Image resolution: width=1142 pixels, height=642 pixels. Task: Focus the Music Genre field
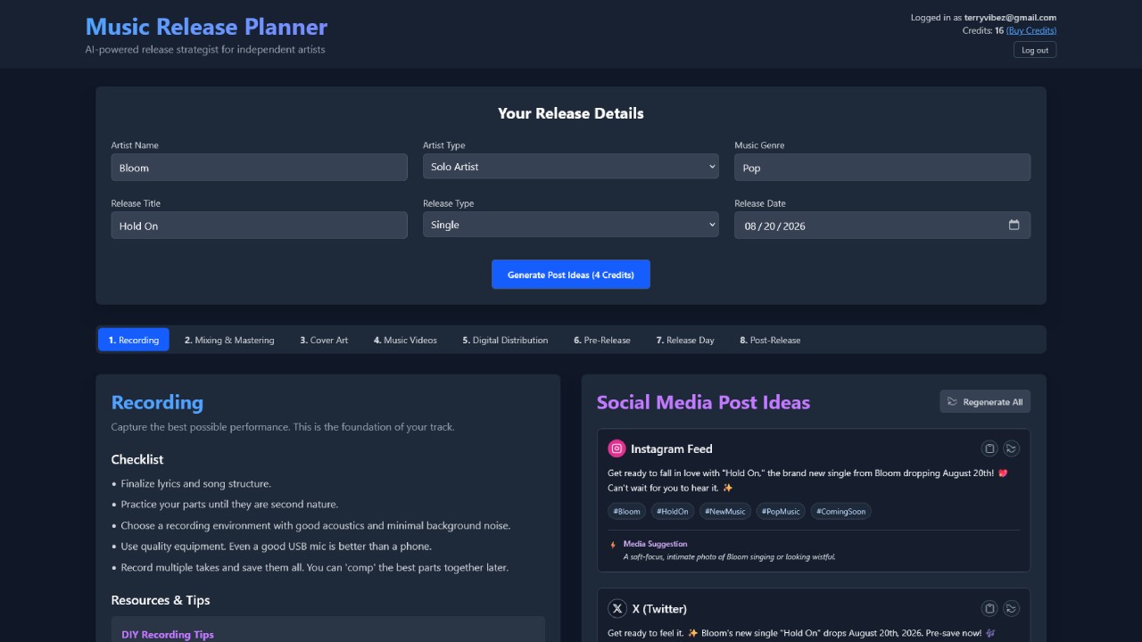[882, 167]
